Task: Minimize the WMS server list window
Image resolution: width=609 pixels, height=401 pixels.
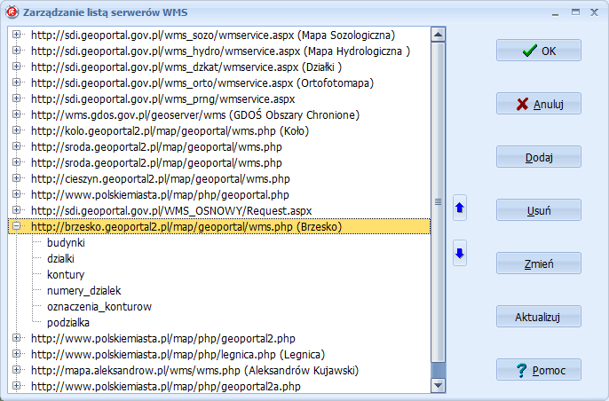Action: [x=556, y=12]
